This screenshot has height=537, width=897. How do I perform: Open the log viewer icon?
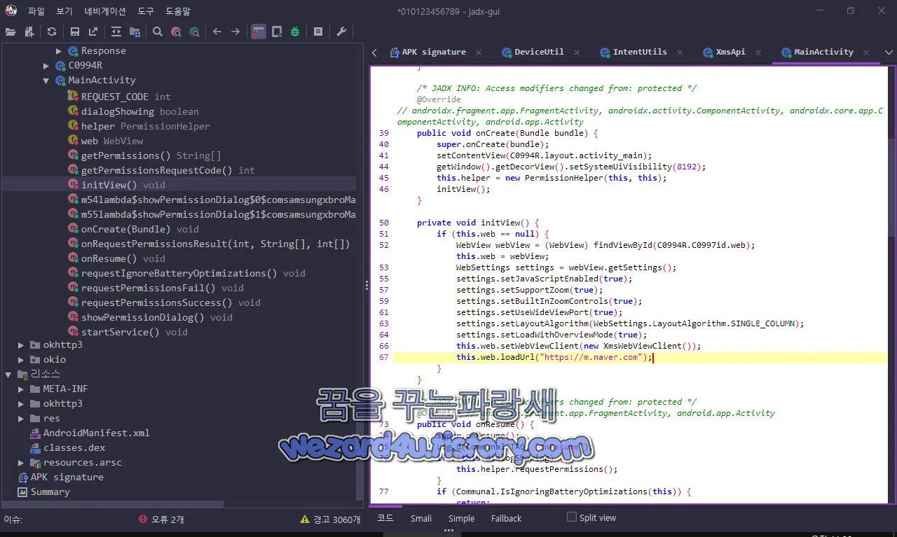click(x=318, y=32)
